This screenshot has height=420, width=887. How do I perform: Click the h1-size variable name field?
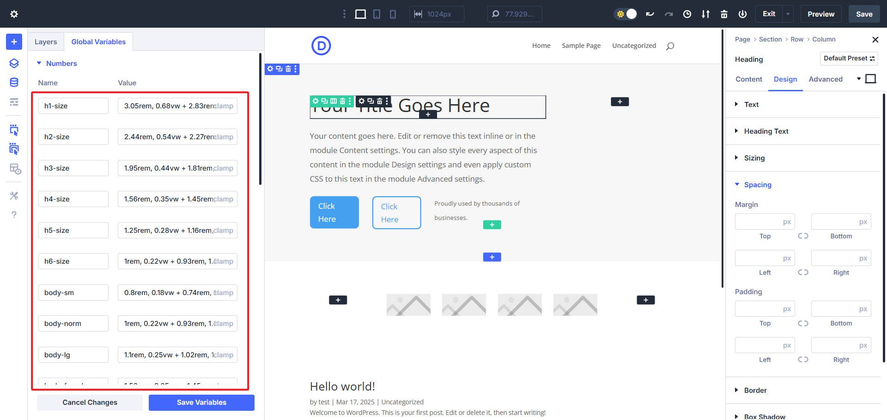point(73,106)
